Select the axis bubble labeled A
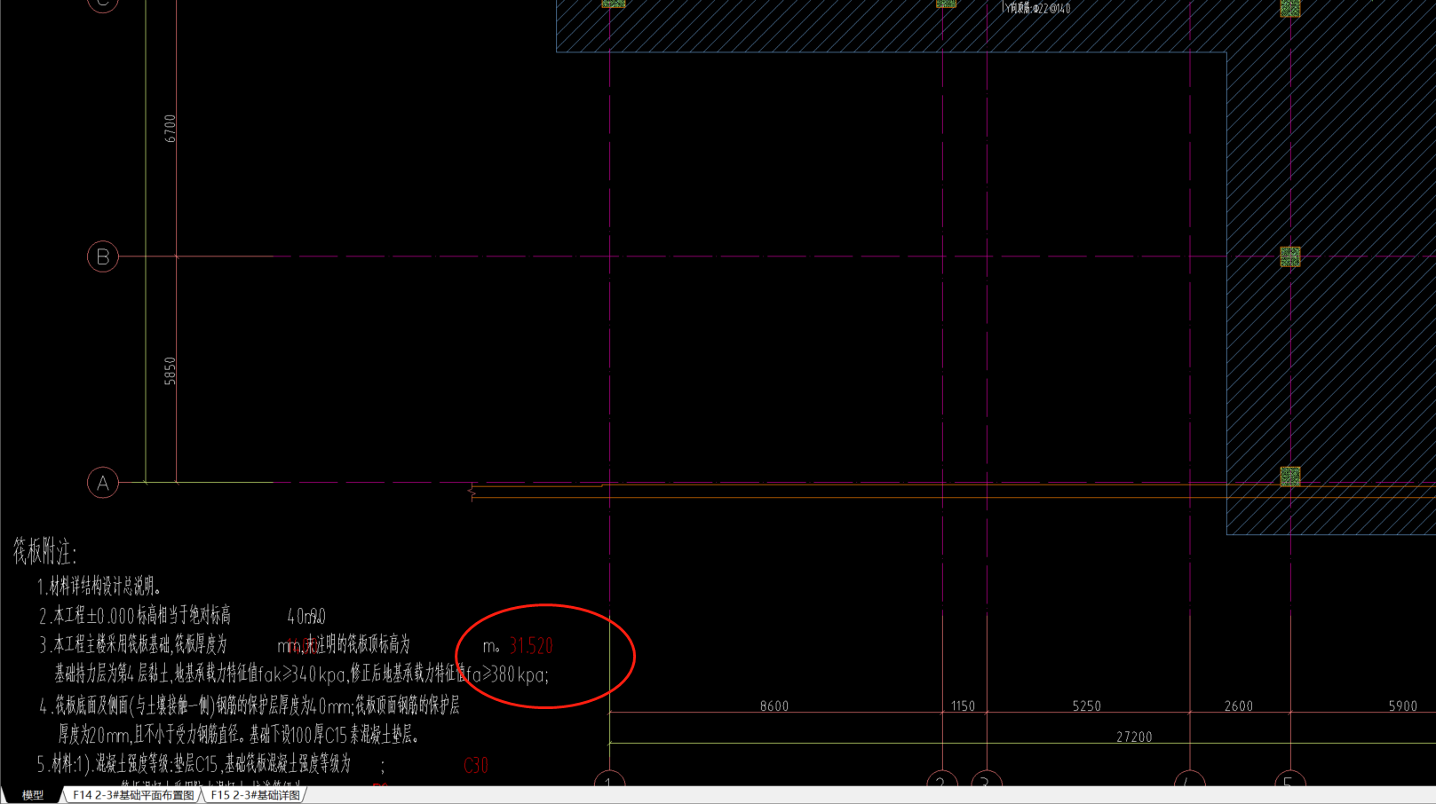1436x804 pixels. coord(103,483)
